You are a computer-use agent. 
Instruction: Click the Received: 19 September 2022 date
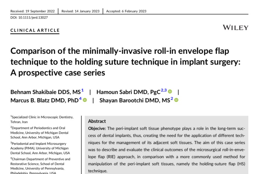pyautogui.click(x=33, y=11)
